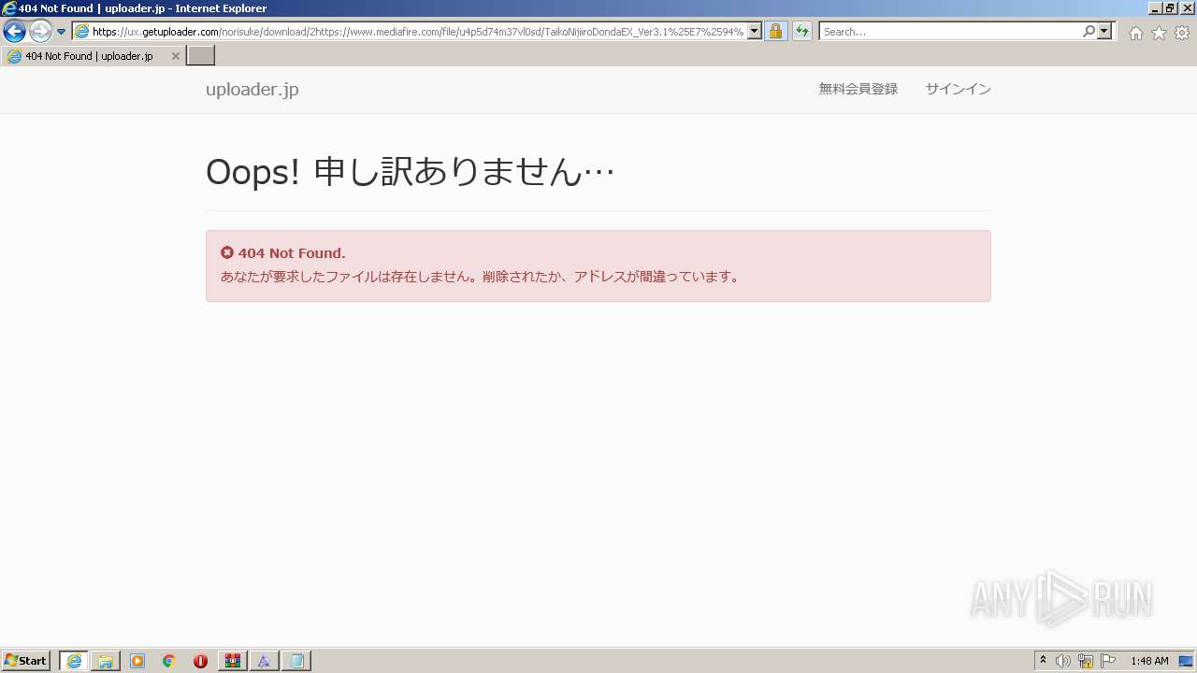This screenshot has width=1197, height=673.
Task: Click the Internet Explorer taskbar icon
Action: (74, 661)
